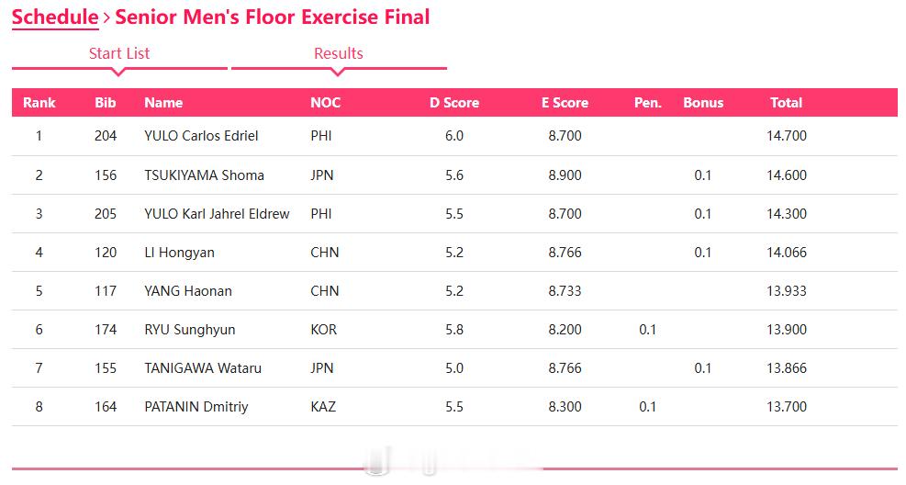
Task: Click the breadcrumb chevron after Schedule
Action: tap(106, 18)
